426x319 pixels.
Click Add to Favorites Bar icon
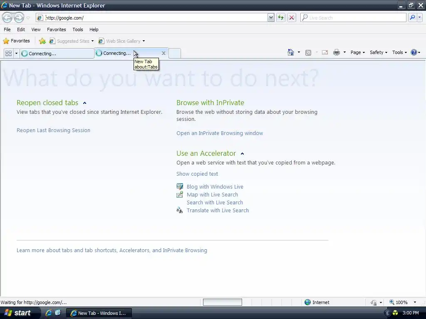click(x=42, y=41)
